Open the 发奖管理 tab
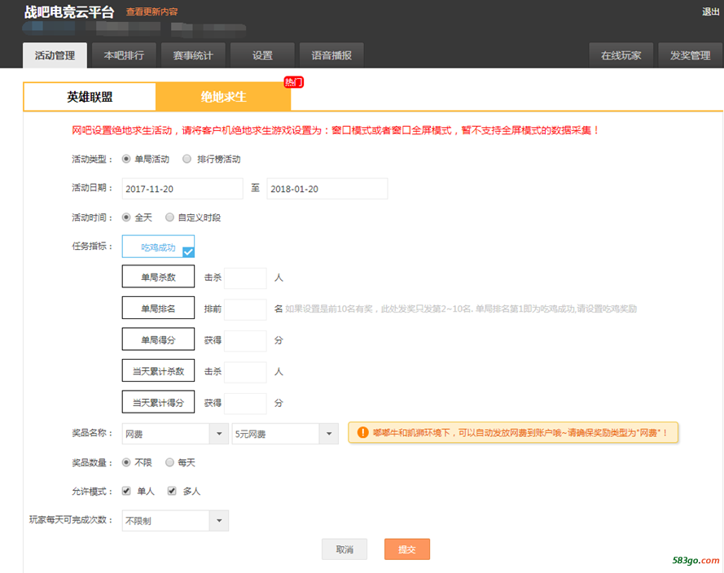724x573 pixels. point(691,55)
